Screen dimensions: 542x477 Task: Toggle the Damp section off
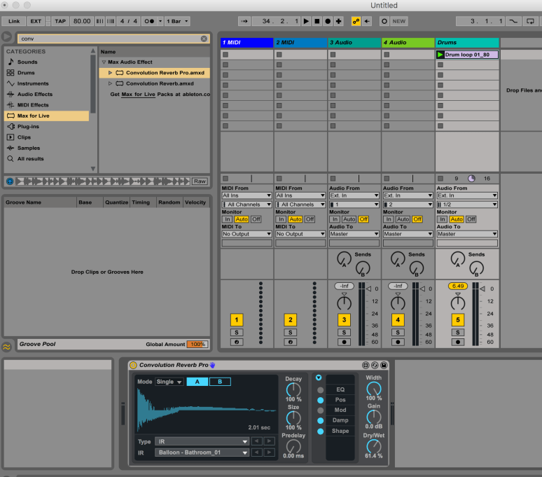pyautogui.click(x=321, y=421)
